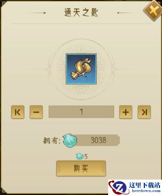This screenshot has width=162, height=195.
Task: Tap the large shell currency icon
Action: (x=70, y=140)
